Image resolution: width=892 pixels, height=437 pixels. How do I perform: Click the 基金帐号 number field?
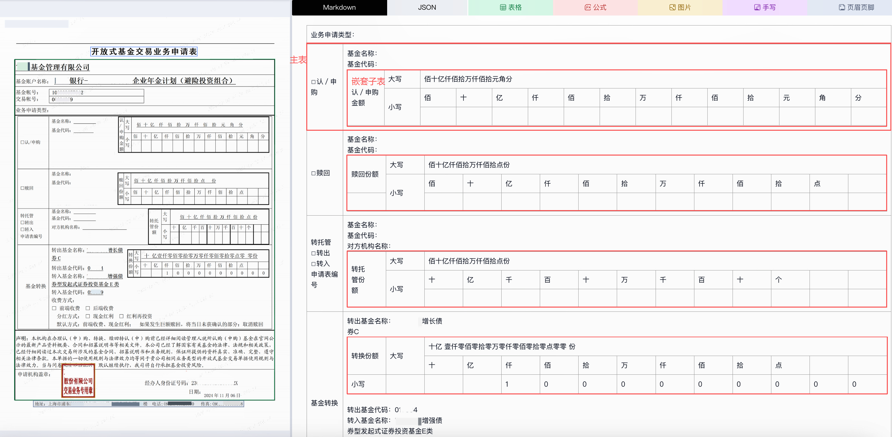(97, 93)
